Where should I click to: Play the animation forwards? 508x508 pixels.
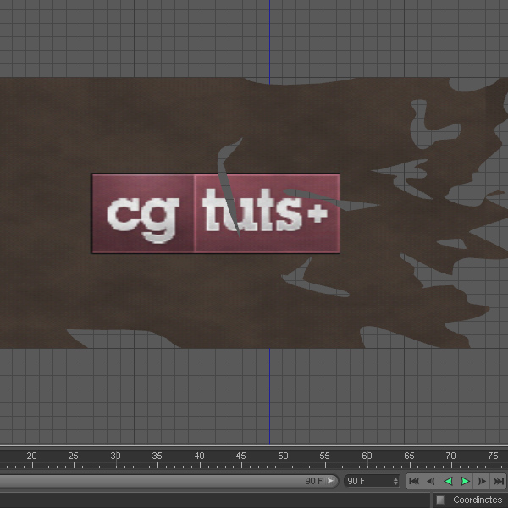point(465,481)
